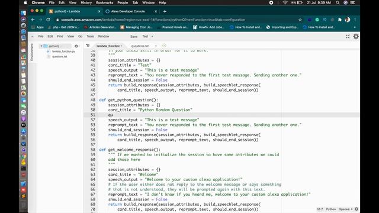
Task: Open the editor preferences gear icon
Action: [356, 37]
